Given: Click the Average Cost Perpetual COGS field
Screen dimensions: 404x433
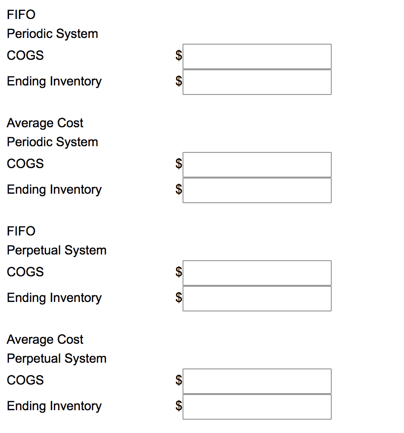Looking at the screenshot, I should pyautogui.click(x=257, y=381).
